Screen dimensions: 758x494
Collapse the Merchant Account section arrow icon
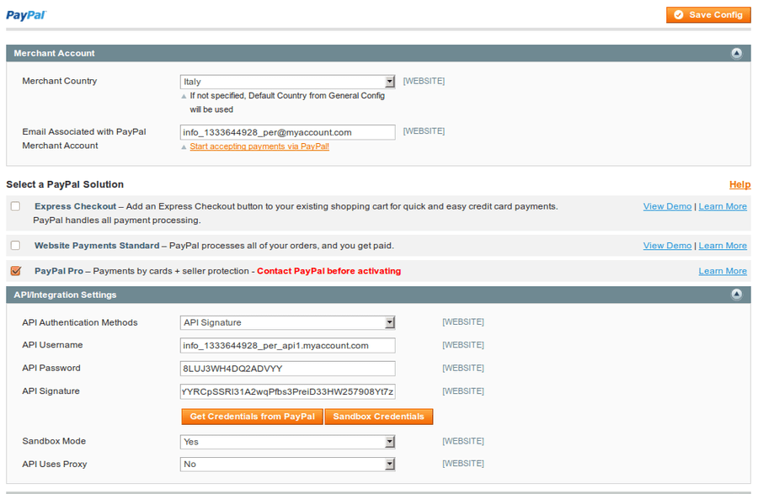736,53
